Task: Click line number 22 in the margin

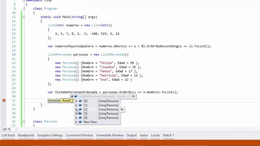Action: pos(13,63)
